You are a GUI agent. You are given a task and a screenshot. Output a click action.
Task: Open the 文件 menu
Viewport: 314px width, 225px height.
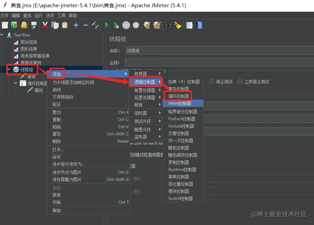(x=4, y=16)
